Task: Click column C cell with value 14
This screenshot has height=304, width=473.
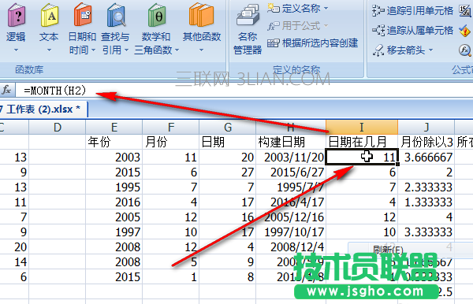Action: (x=14, y=261)
